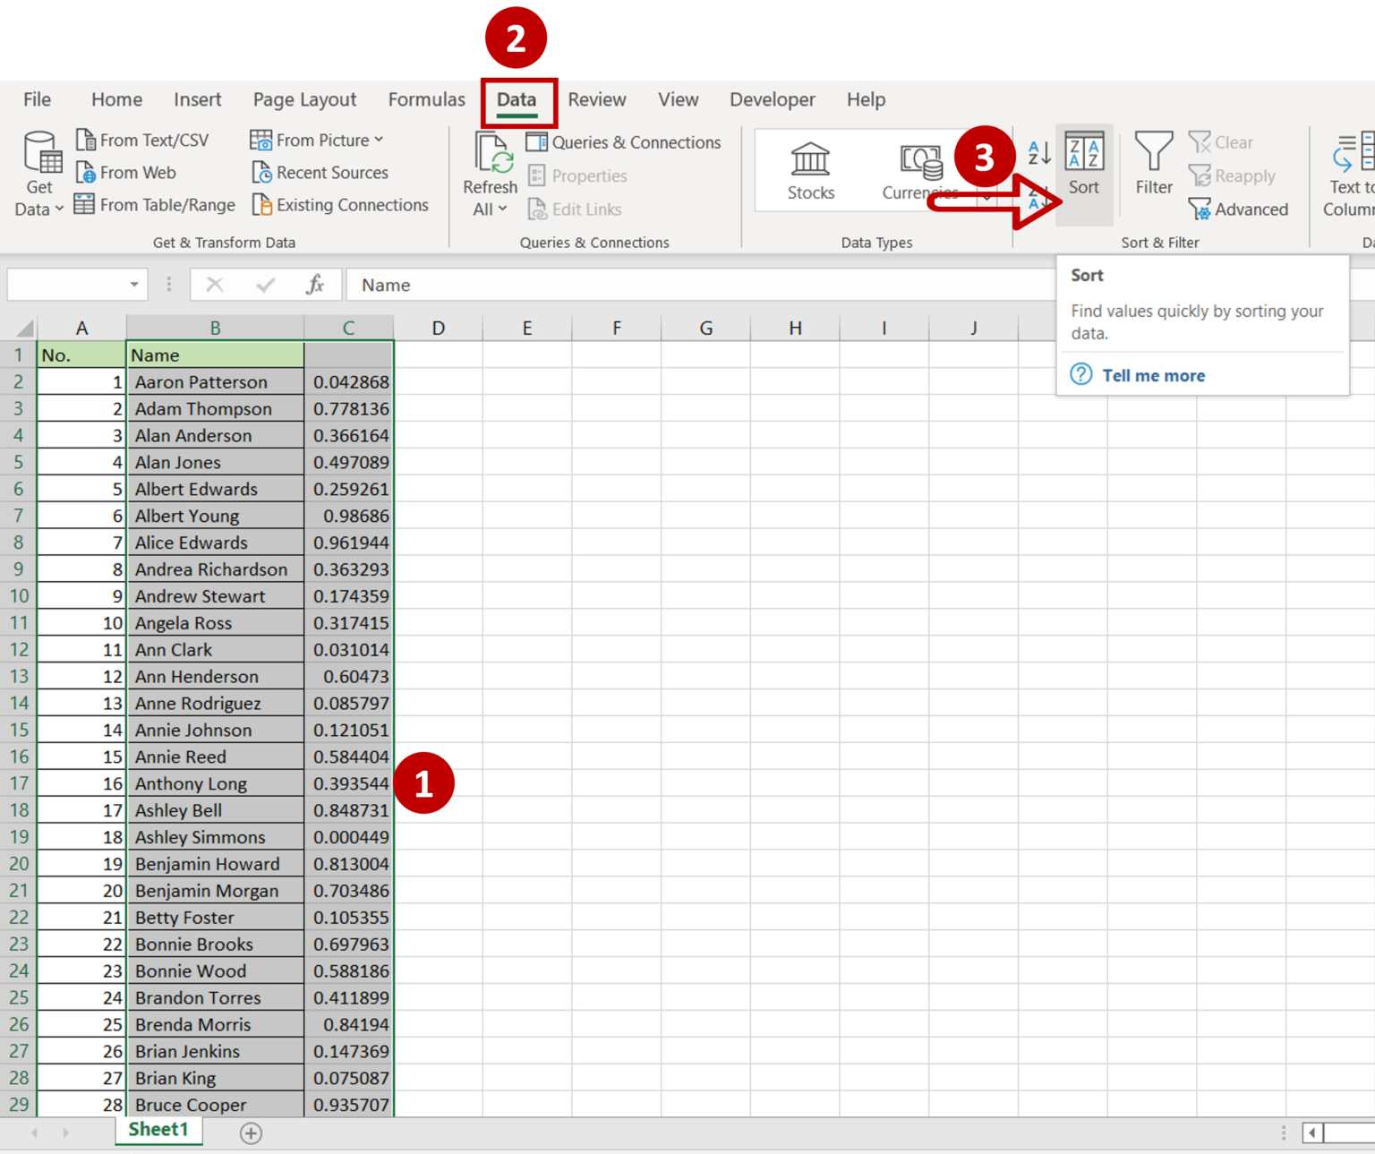Open the Formulas tab
Viewport: 1375px width, 1154px height.
[426, 99]
